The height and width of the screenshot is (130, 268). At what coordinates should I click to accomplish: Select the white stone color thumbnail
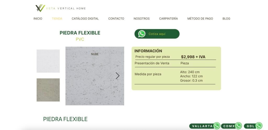[48, 61]
